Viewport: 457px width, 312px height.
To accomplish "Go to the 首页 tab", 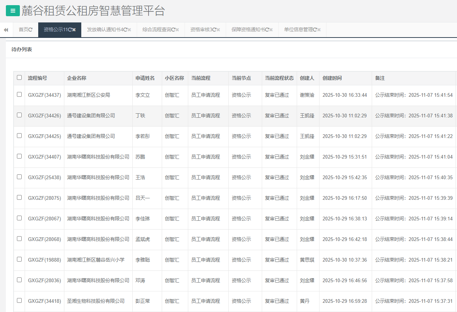I will pyautogui.click(x=24, y=30).
